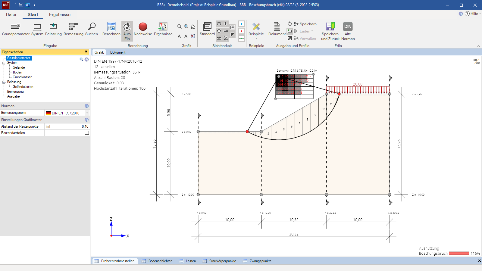Click the expand-arrow icon beside Verwalten
The image size is (482, 271).
pyautogui.click(x=290, y=38)
